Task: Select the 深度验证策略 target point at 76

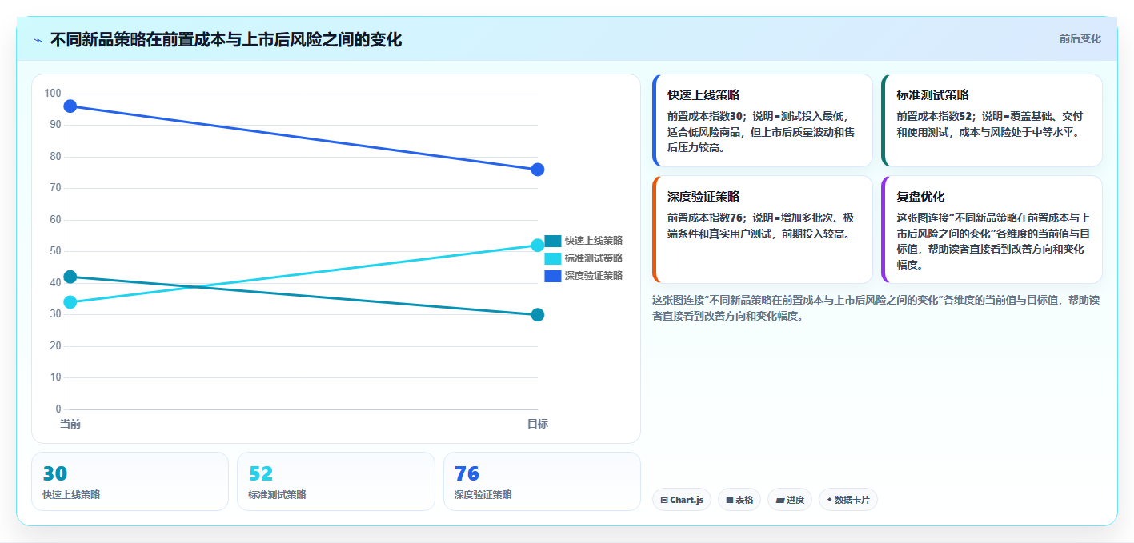Action: [538, 170]
